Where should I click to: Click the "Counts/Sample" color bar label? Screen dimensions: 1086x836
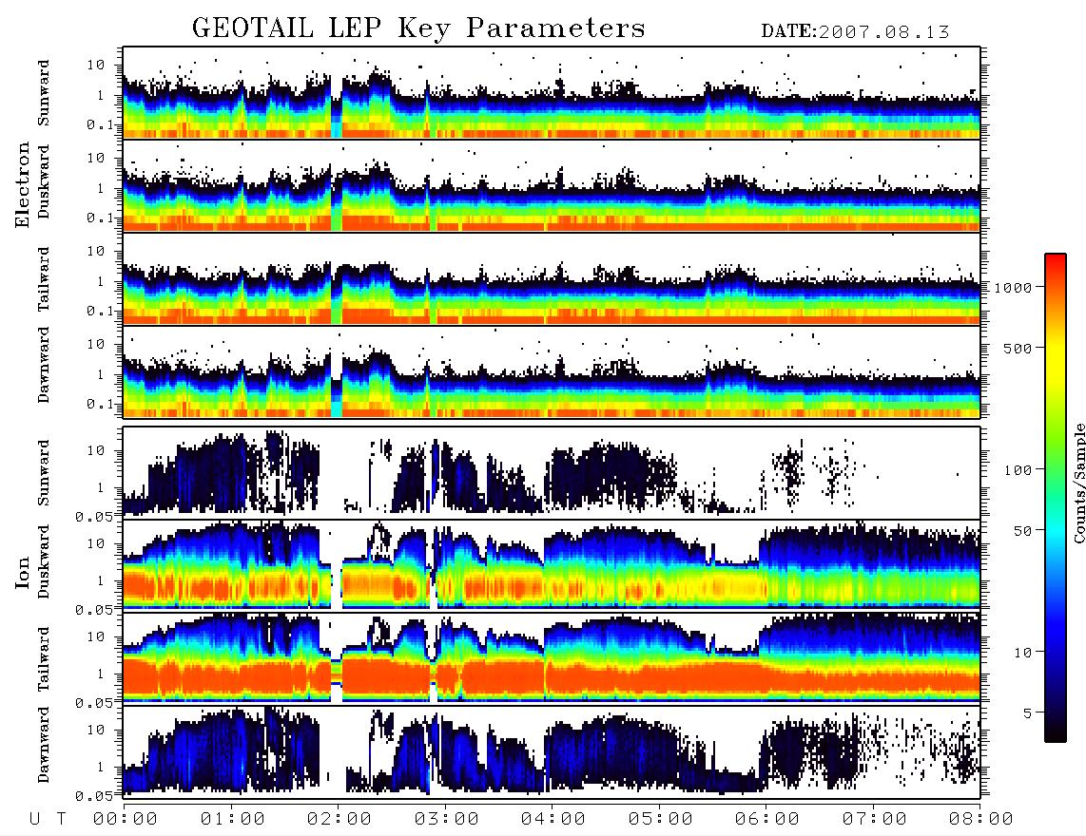coord(1078,483)
